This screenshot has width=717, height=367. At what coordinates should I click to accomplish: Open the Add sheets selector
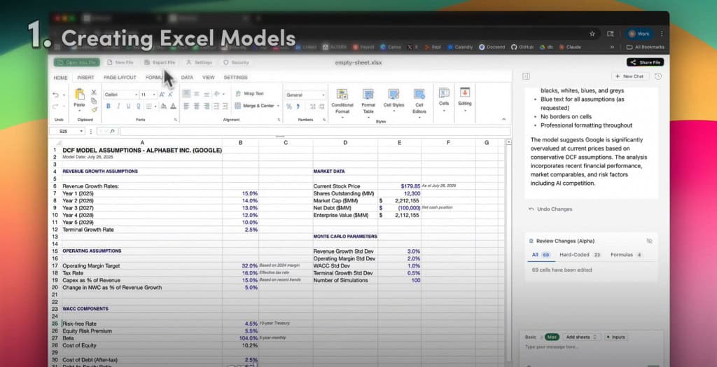pyautogui.click(x=582, y=338)
